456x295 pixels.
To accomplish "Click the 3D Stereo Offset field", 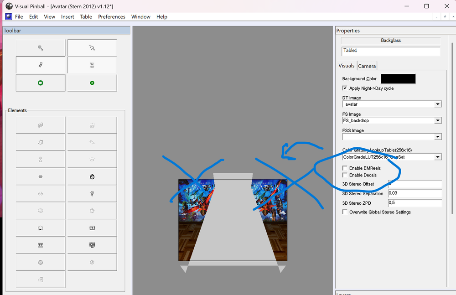I will tap(415, 184).
